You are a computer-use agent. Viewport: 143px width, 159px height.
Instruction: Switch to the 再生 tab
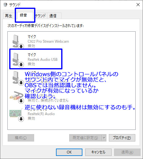(9, 16)
